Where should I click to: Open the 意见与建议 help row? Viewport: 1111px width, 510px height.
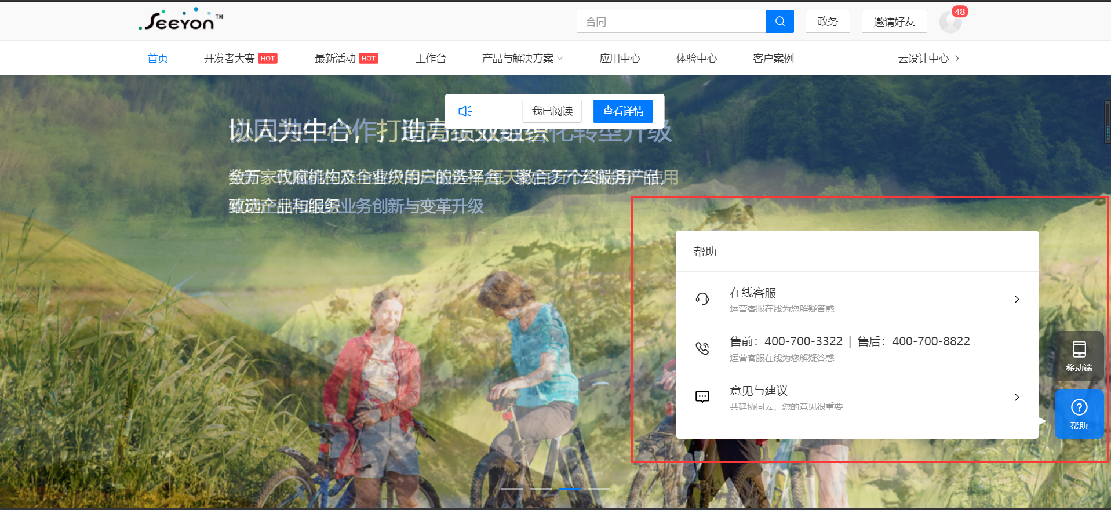coord(857,398)
